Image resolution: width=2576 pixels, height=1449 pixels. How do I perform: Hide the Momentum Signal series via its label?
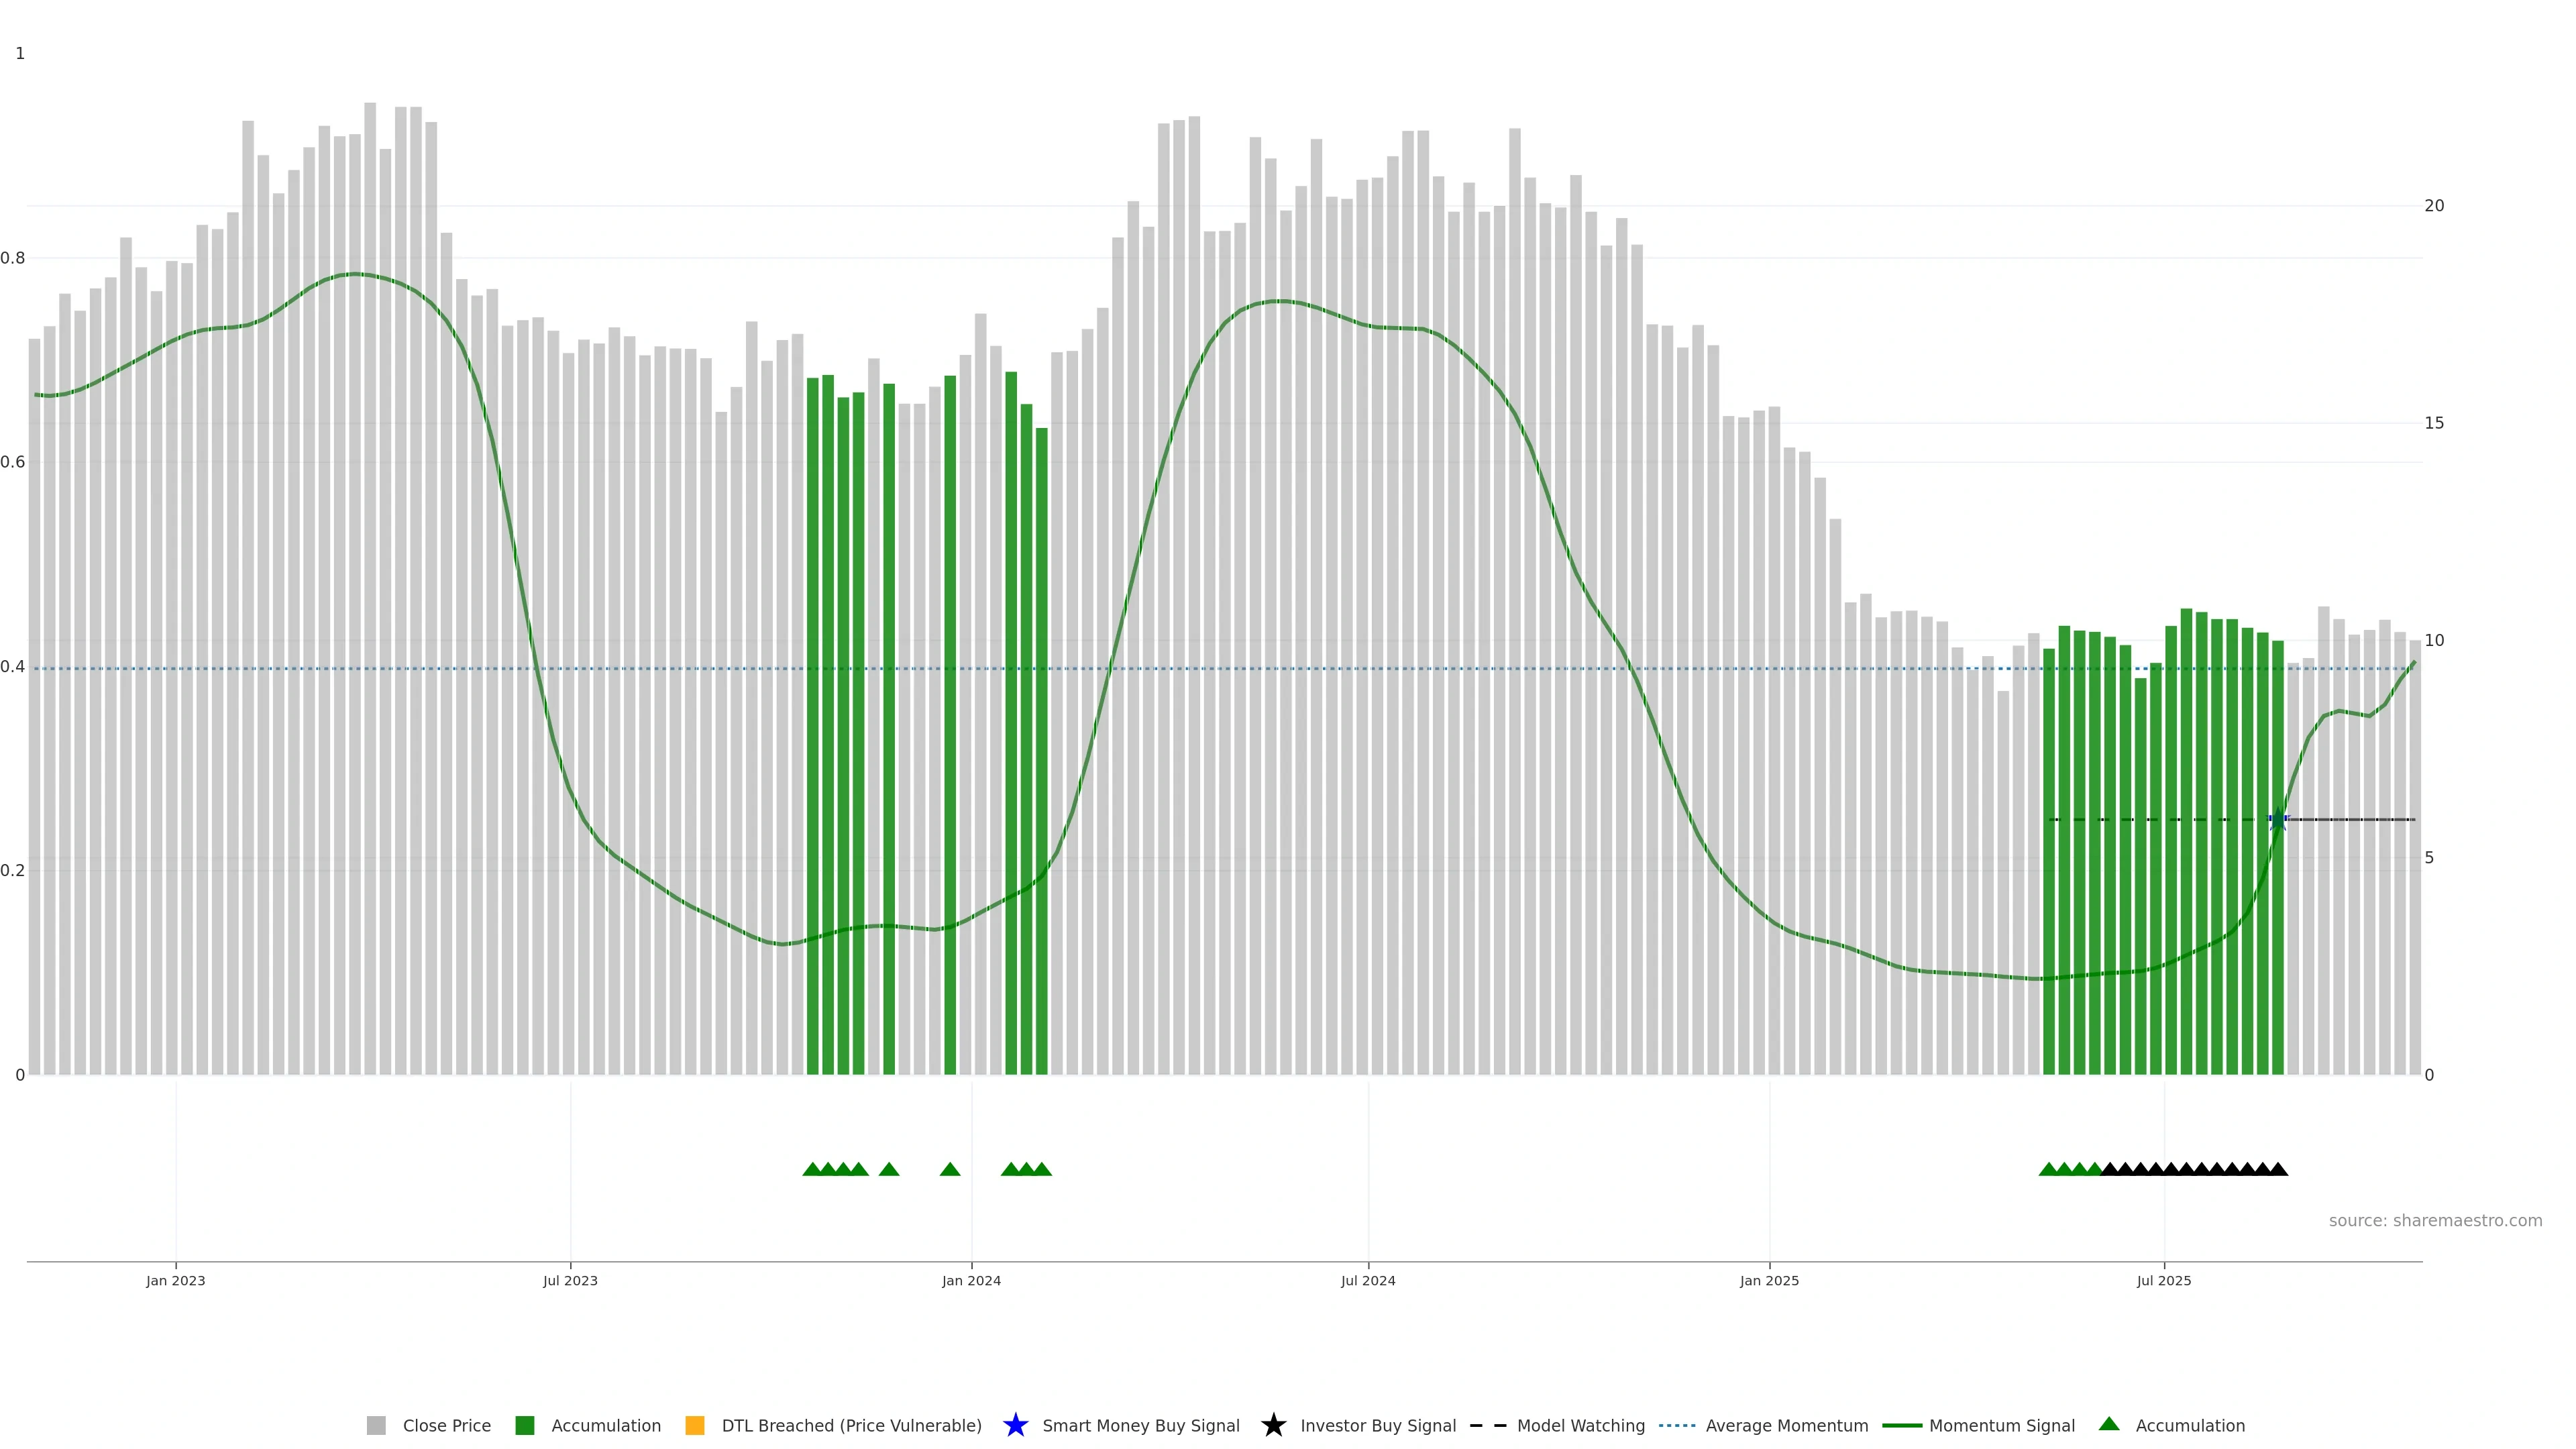point(2001,1425)
